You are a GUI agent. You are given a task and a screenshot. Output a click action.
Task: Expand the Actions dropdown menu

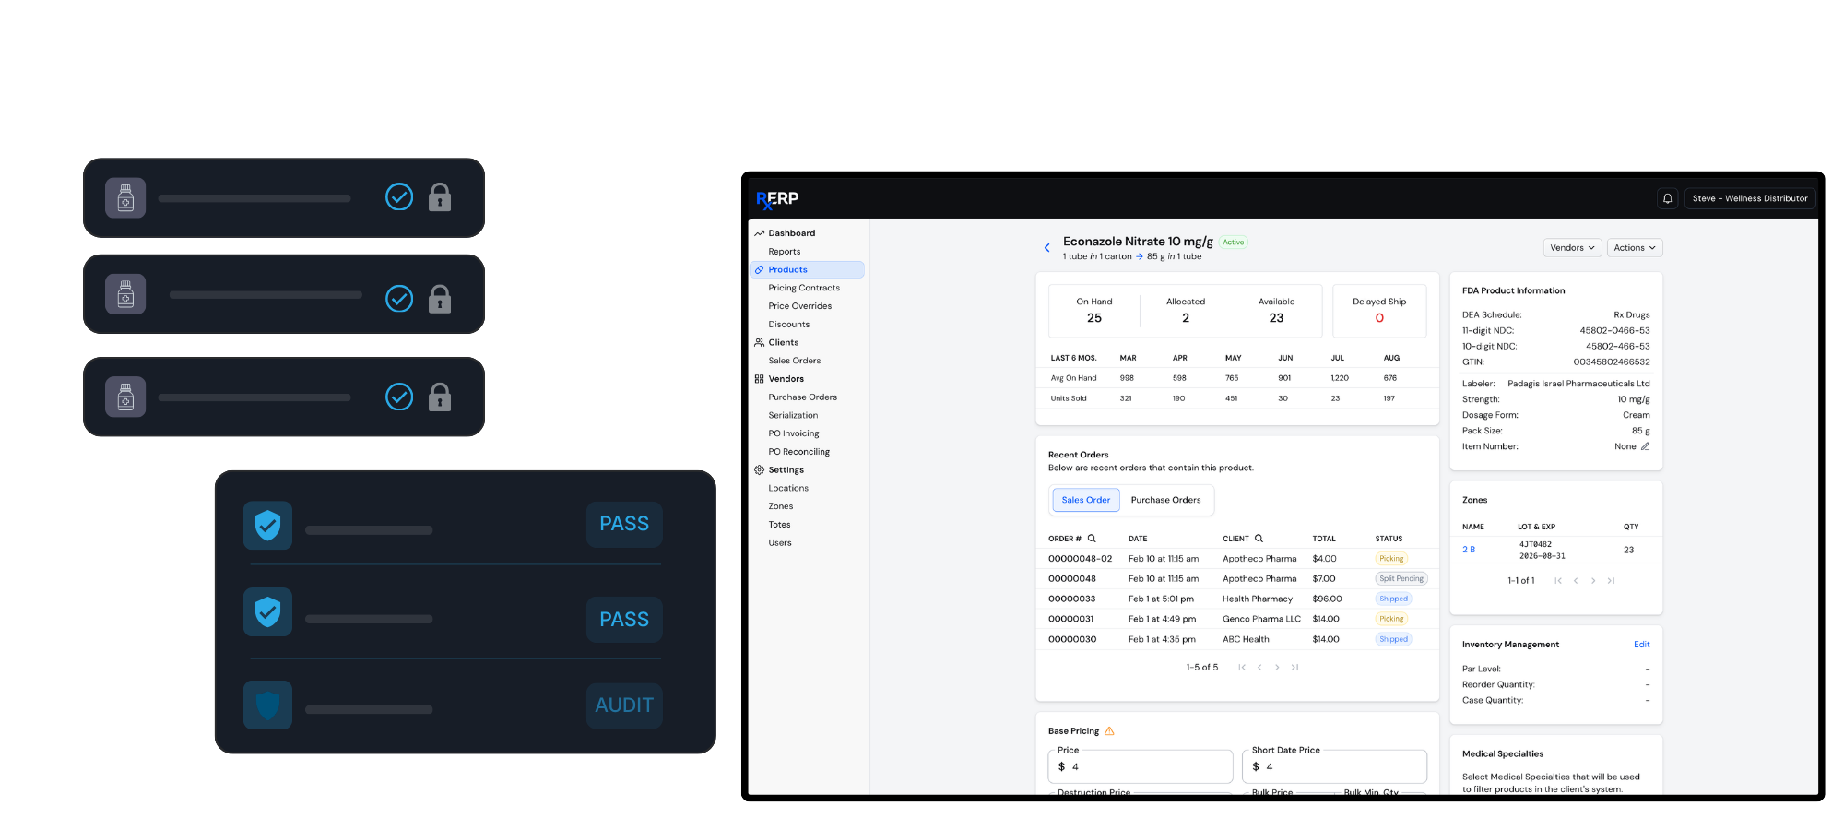tap(1634, 248)
